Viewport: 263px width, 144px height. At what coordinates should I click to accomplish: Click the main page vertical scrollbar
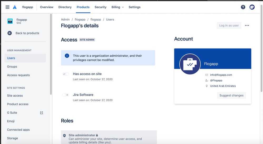261,48
